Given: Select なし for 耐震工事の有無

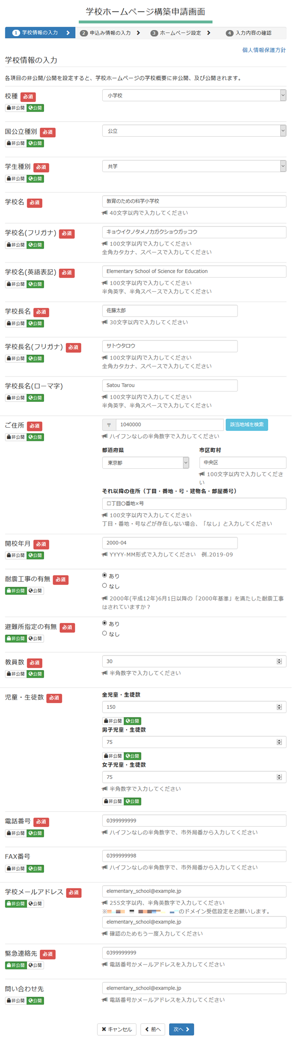Looking at the screenshot, I should click(105, 585).
